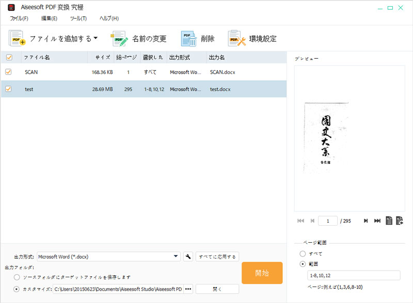This screenshot has height=303, width=413.
Task: Open 環境設定 preferences via its icon
Action: 235,38
